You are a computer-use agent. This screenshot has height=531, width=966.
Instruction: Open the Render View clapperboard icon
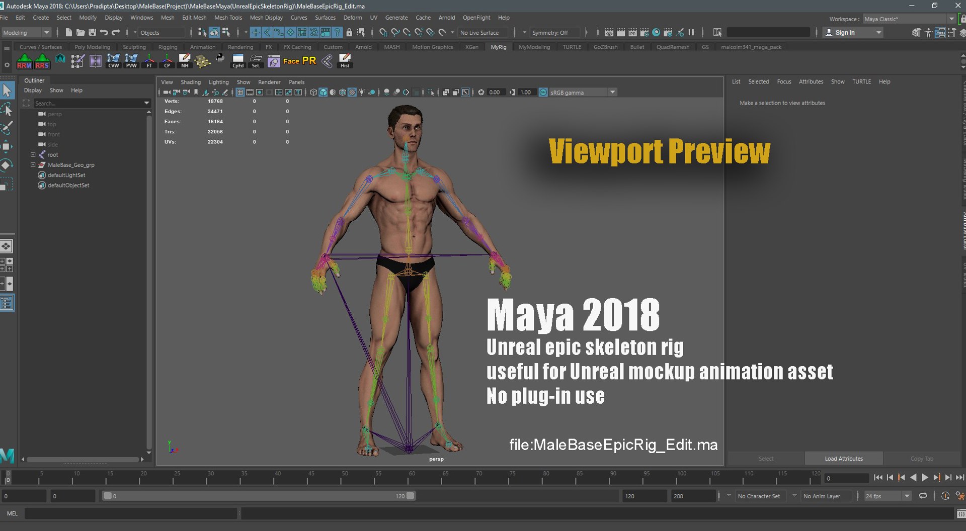609,33
